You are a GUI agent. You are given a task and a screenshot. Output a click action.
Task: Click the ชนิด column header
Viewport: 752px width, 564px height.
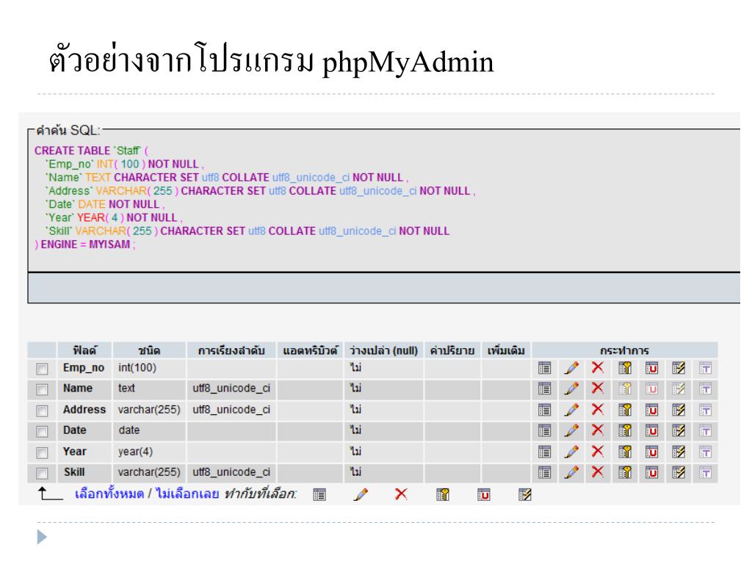[x=149, y=350]
